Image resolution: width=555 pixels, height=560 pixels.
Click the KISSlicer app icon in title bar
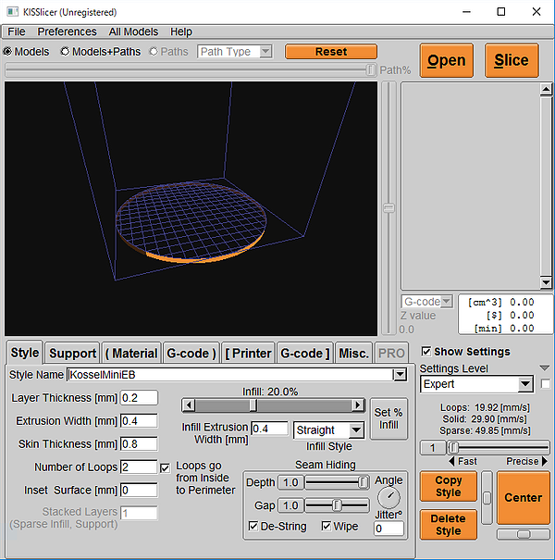[x=13, y=12]
